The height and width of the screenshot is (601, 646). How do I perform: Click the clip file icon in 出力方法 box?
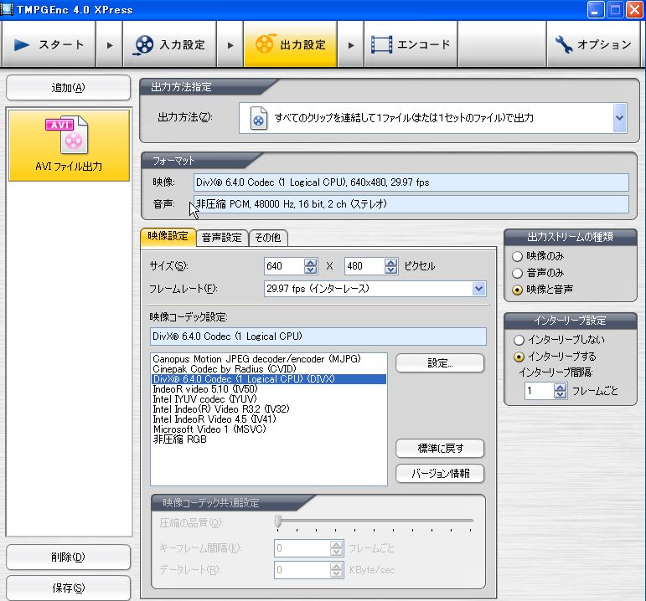[258, 118]
